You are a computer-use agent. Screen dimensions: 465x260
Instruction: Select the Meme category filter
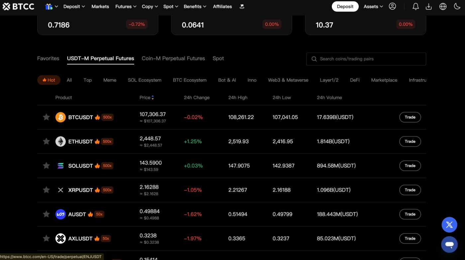pos(110,80)
